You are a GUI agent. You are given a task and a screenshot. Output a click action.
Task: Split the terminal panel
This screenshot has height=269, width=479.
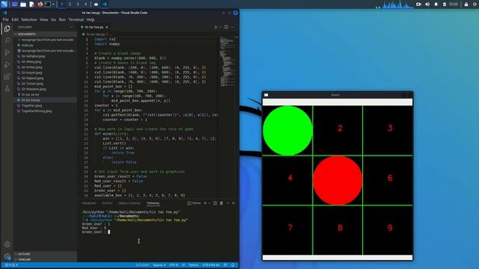215,203
